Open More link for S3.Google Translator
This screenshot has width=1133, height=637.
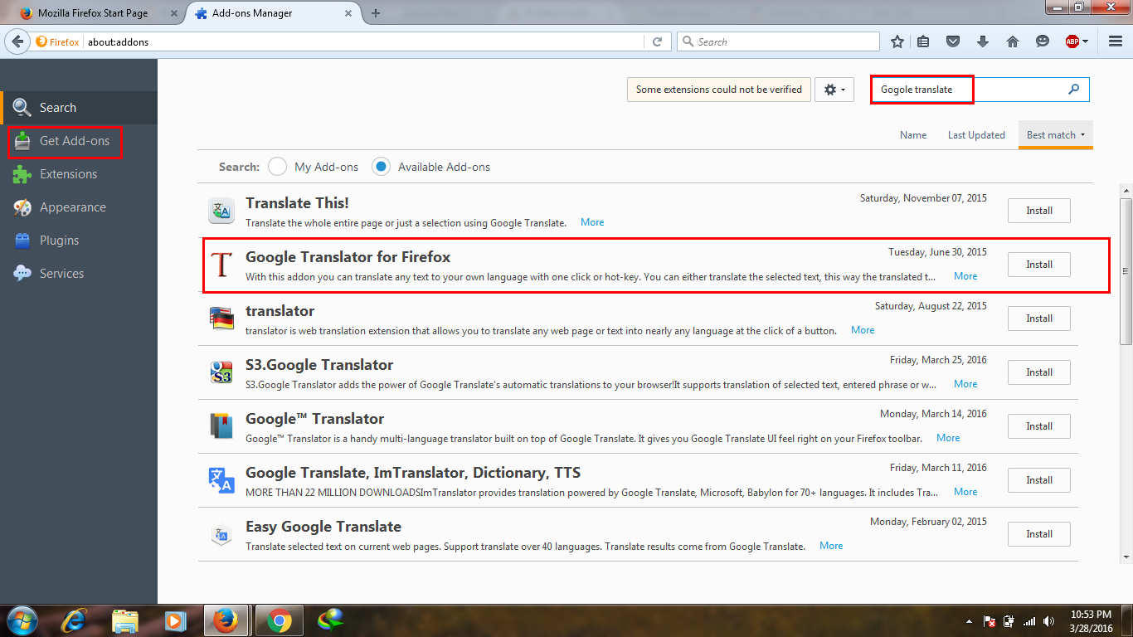click(x=965, y=384)
